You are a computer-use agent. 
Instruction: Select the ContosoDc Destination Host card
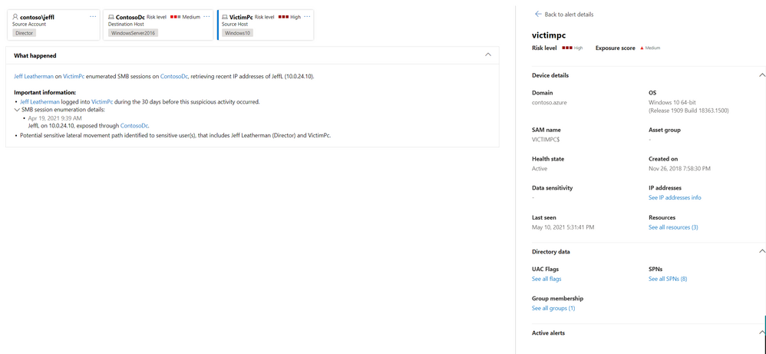[x=157, y=25]
